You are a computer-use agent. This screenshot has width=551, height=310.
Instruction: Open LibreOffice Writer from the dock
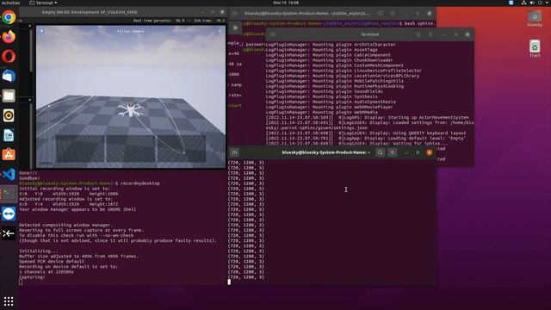coord(9,135)
